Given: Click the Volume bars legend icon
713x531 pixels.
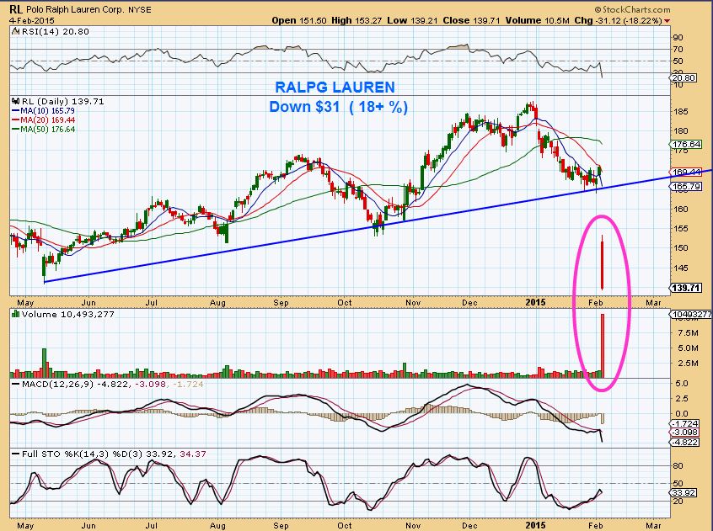Looking at the screenshot, I should coord(15,314).
